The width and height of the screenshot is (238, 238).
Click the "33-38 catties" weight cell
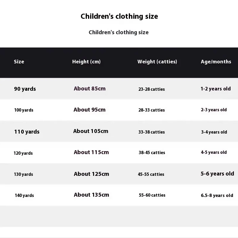pyautogui.click(x=151, y=132)
